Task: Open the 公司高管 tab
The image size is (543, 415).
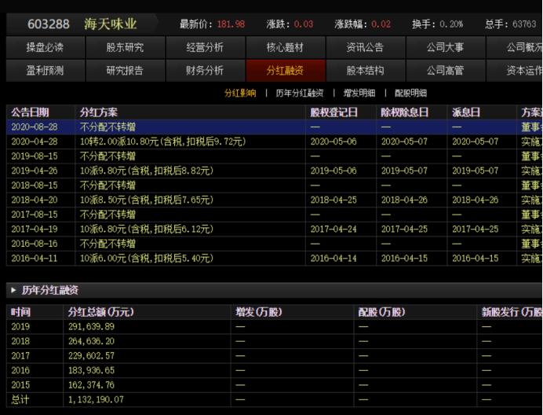Action: [446, 71]
